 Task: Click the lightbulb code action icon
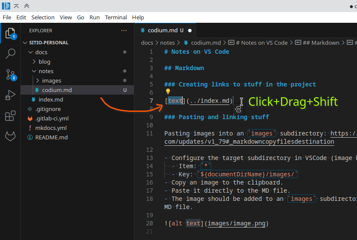pyautogui.click(x=168, y=92)
